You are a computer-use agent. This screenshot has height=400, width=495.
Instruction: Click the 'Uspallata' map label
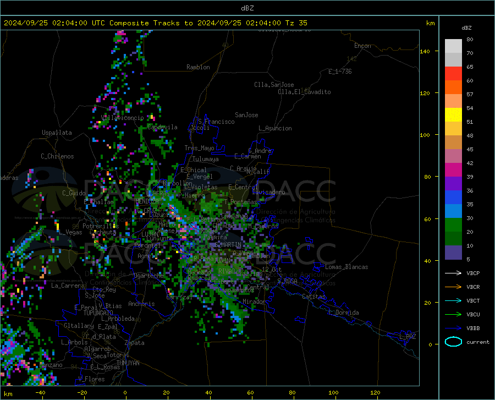click(x=57, y=133)
